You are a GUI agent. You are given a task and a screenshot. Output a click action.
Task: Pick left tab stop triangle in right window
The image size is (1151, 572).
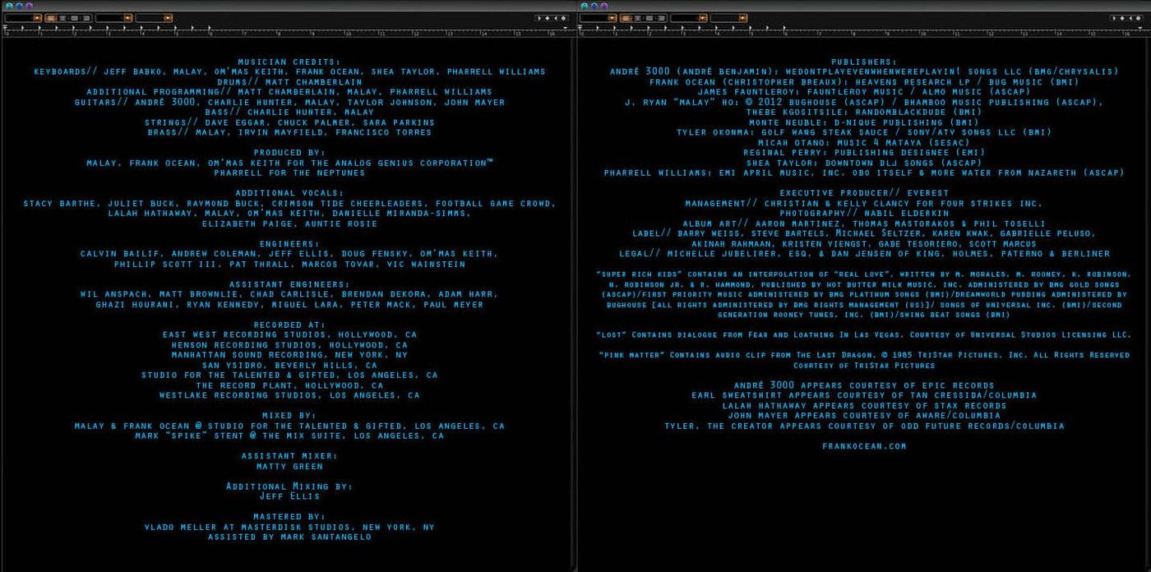click(x=1114, y=18)
